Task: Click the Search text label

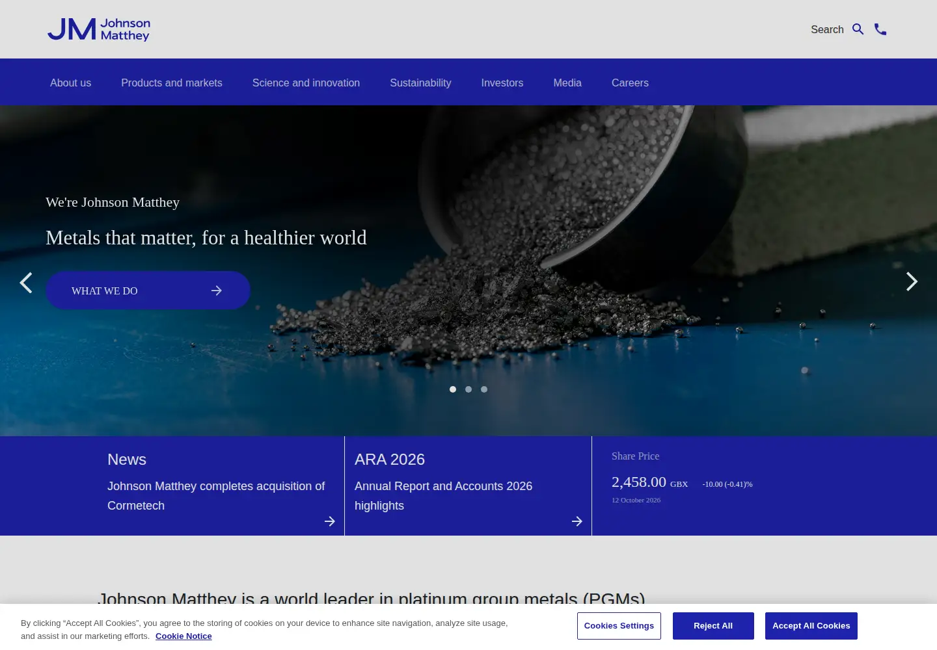Action: pyautogui.click(x=827, y=29)
